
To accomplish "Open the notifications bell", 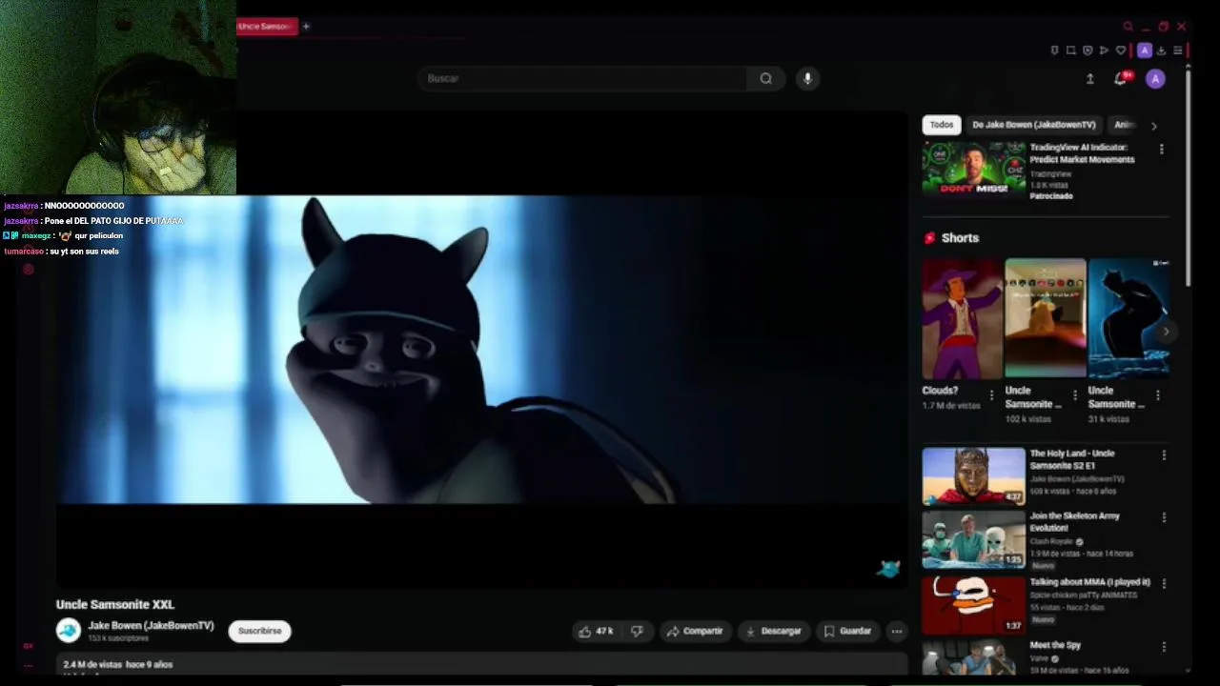I will click(1121, 79).
